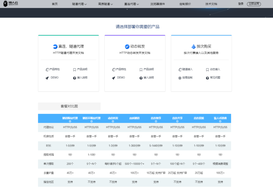Click the 机房性质 row label

coord(49,136)
